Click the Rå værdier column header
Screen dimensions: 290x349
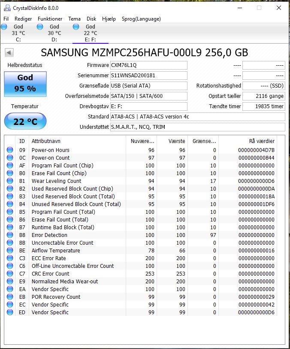tap(248, 141)
